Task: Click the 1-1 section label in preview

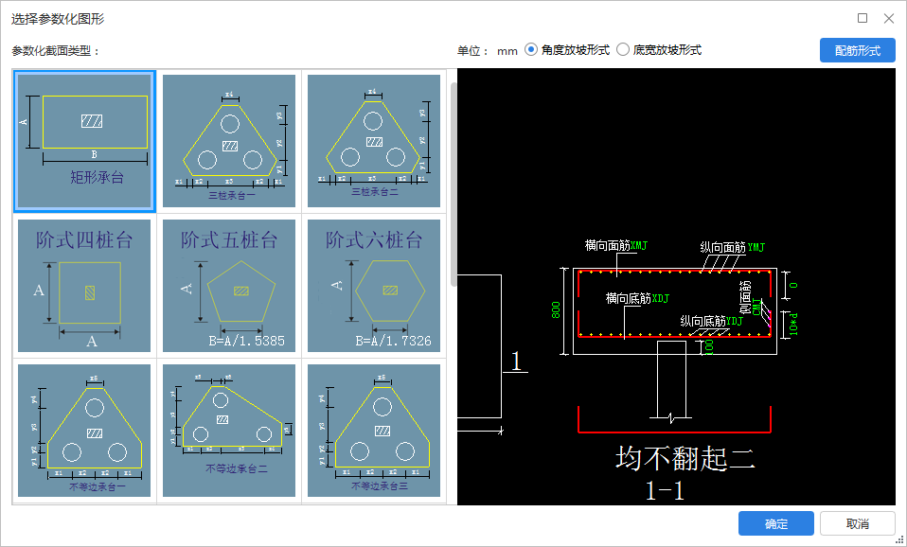Action: [x=666, y=491]
